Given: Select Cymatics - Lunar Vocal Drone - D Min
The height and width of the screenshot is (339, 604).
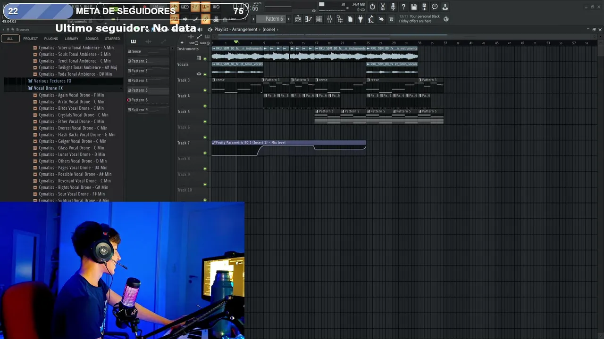Looking at the screenshot, I should (72, 154).
